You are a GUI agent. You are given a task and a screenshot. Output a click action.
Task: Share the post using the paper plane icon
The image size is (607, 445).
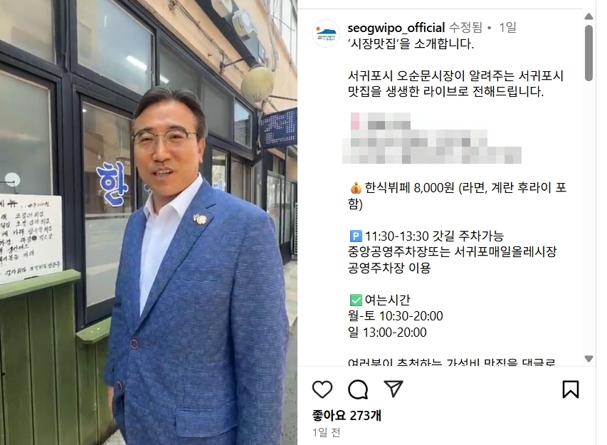click(x=394, y=389)
